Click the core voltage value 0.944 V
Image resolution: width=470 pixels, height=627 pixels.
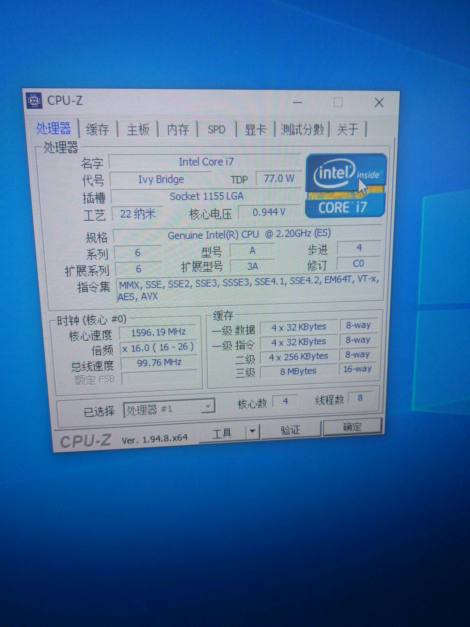pos(269,212)
